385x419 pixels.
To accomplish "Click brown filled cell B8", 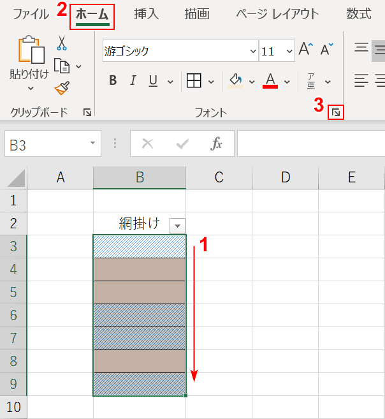I will [140, 361].
